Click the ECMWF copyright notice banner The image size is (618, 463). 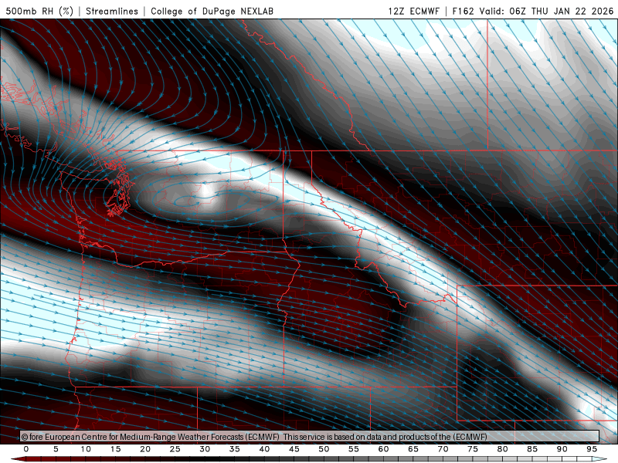pyautogui.click(x=310, y=437)
